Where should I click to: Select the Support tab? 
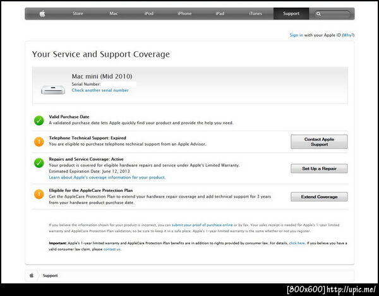(x=291, y=13)
